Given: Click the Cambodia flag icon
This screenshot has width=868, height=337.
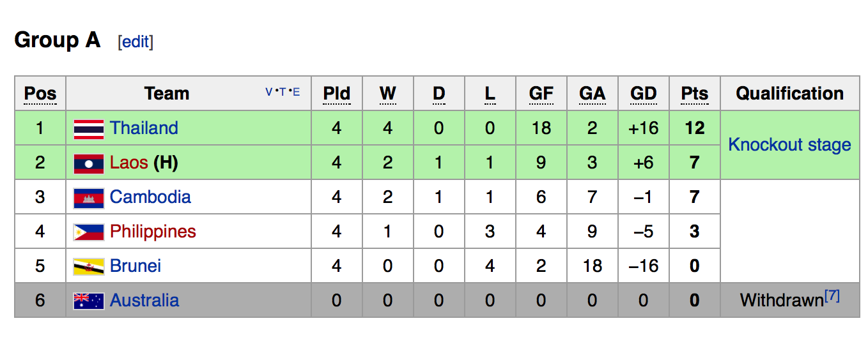Looking at the screenshot, I should [x=89, y=198].
